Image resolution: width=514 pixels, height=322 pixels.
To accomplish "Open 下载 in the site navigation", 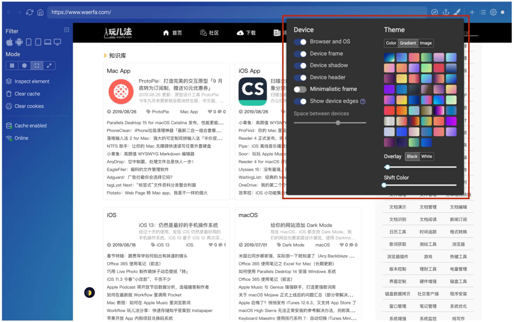I will tap(246, 33).
